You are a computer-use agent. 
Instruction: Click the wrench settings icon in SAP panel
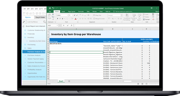point(24,22)
